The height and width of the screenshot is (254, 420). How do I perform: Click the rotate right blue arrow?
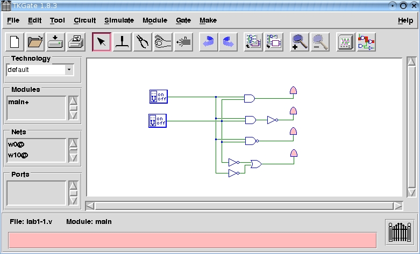tap(228, 42)
